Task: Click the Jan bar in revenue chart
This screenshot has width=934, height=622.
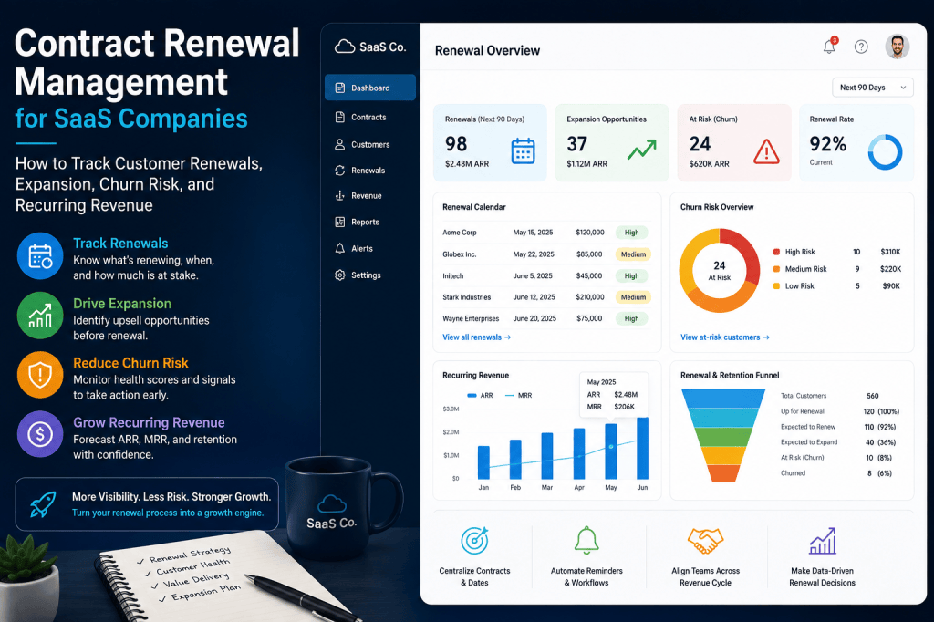Action: coord(483,462)
